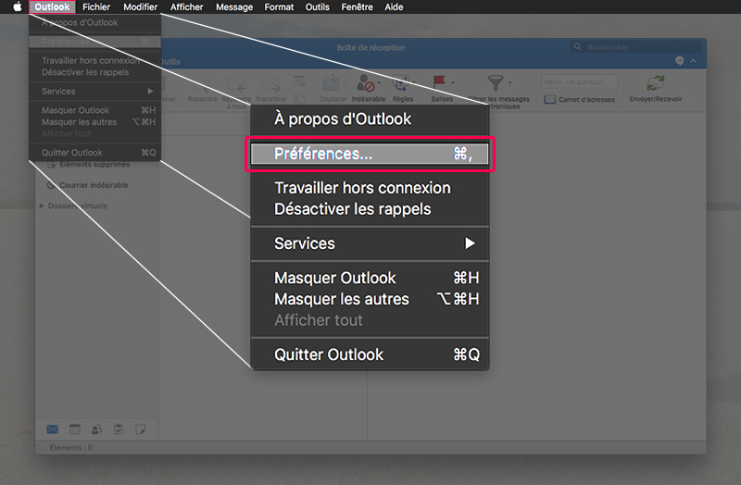This screenshot has width=741, height=485.
Task: Open the Apple menu
Action: coord(18,6)
